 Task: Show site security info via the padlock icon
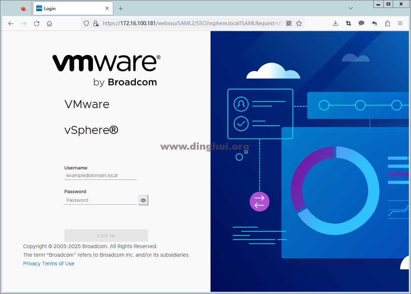click(x=96, y=24)
